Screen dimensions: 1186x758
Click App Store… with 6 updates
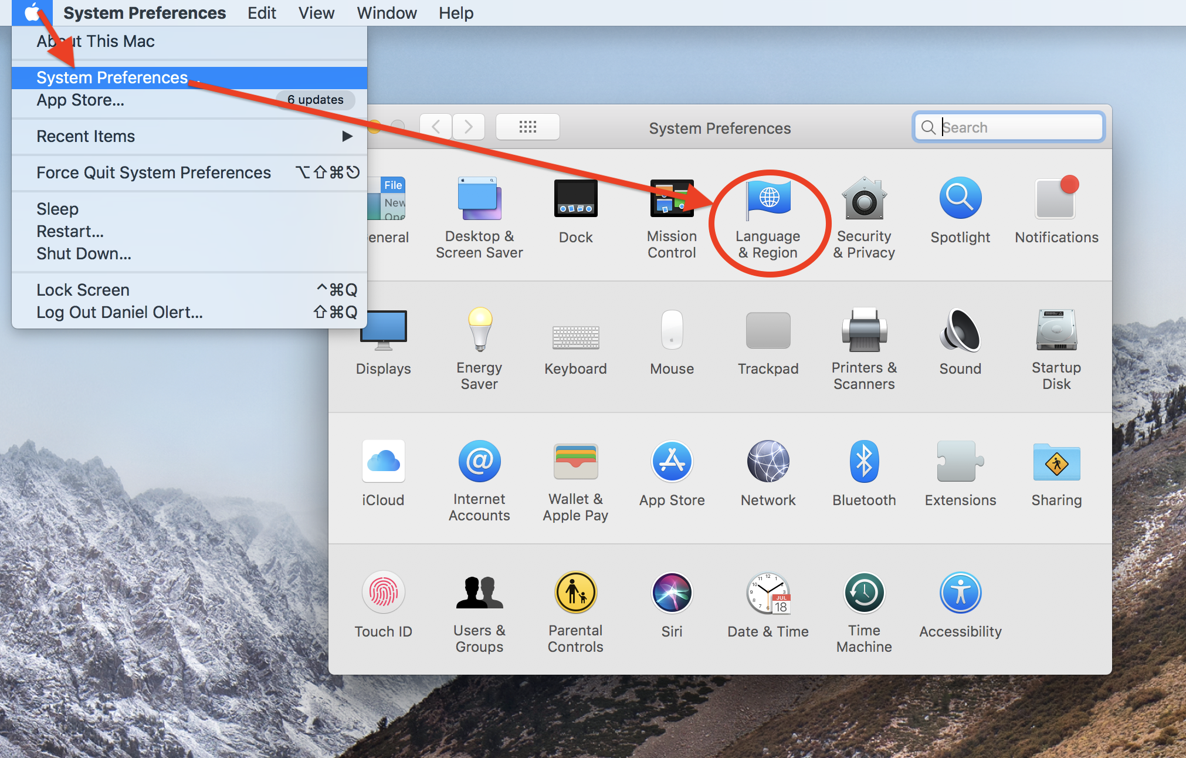click(80, 100)
